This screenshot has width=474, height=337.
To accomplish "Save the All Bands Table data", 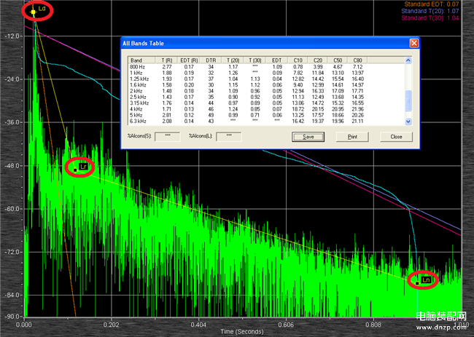I will 308,136.
